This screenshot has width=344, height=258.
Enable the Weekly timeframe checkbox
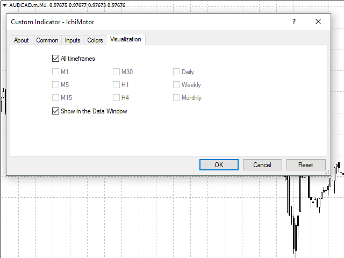176,85
